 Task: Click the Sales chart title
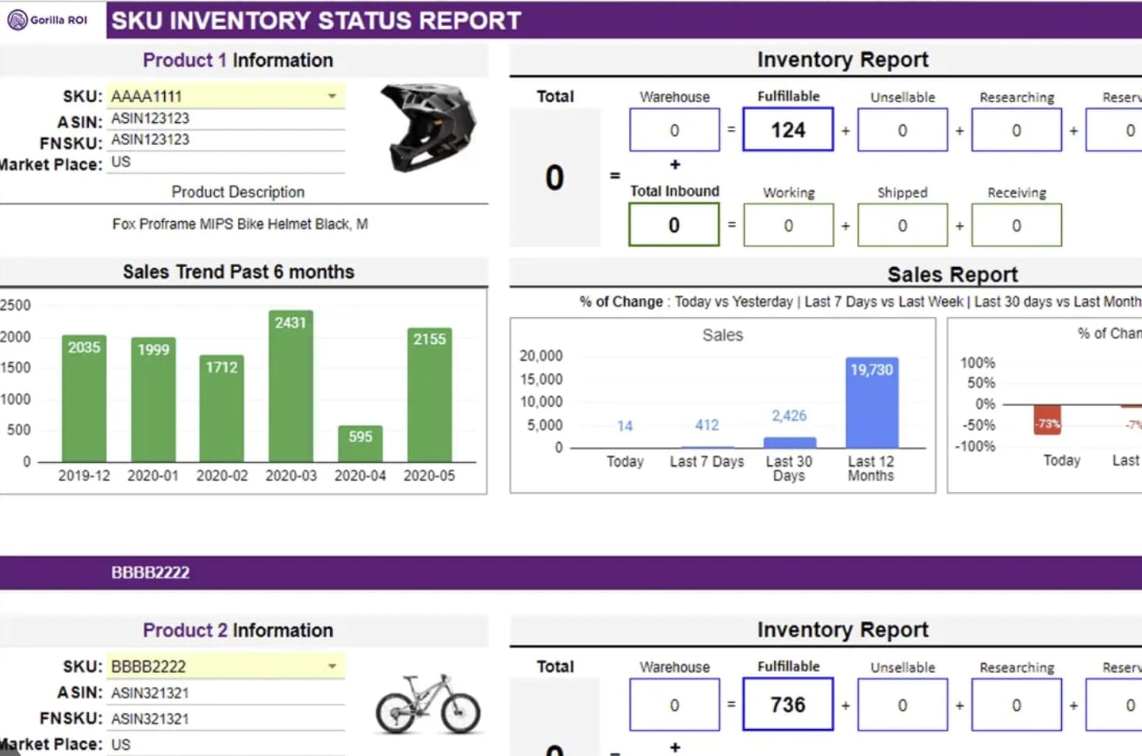(722, 335)
